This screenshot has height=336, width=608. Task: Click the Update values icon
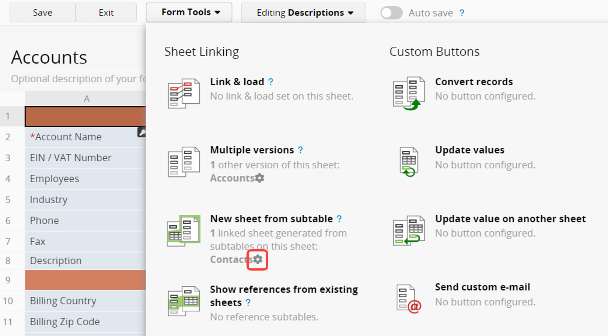click(409, 162)
